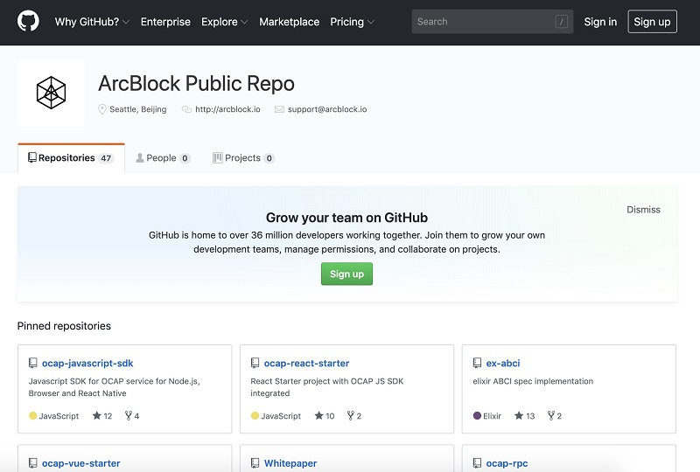Open the Marketplace menu item

pyautogui.click(x=290, y=22)
